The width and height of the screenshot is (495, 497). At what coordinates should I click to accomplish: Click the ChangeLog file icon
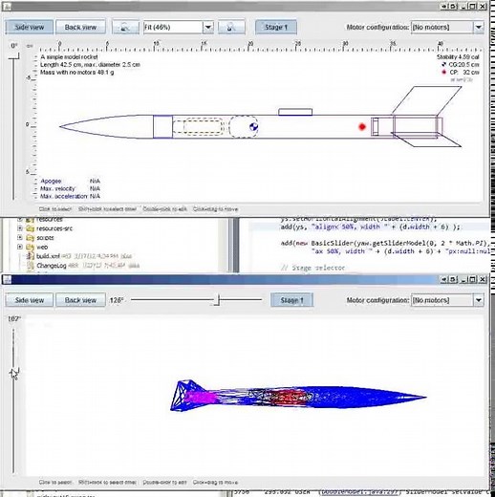[31, 265]
